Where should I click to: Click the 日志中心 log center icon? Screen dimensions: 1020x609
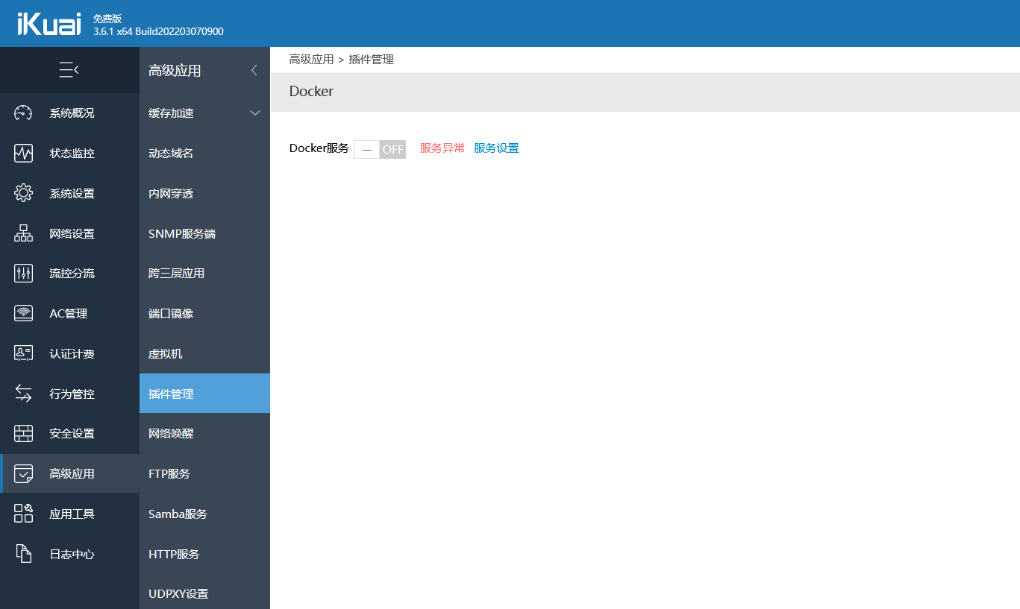coord(23,553)
